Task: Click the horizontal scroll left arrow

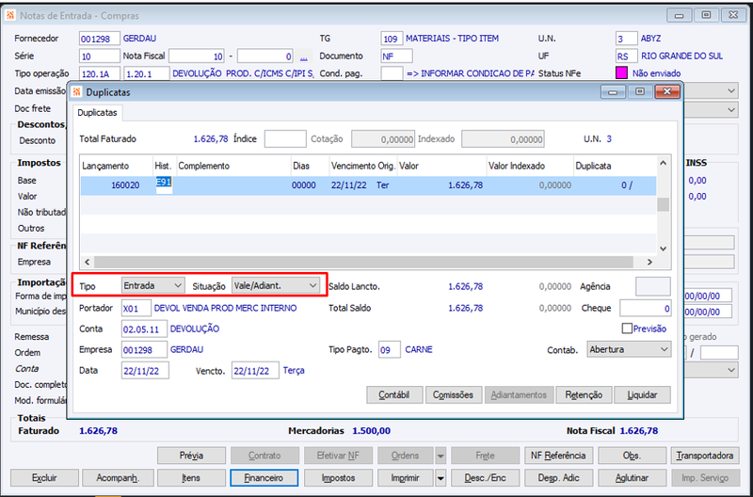Action: (87, 262)
